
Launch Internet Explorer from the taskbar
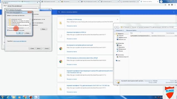coord(8,97)
